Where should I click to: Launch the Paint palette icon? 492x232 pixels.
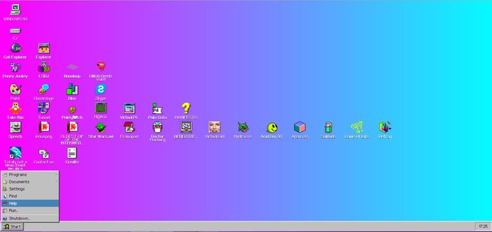coord(15,89)
